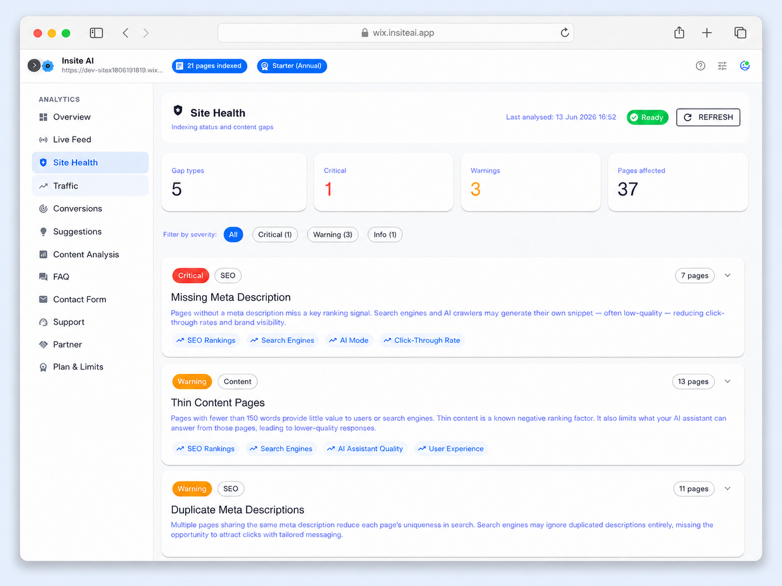Click the red Critical severity label
The width and height of the screenshot is (782, 586).
[191, 276]
